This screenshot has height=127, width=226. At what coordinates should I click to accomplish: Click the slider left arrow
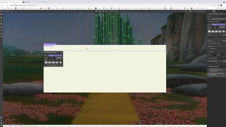click(47, 69)
